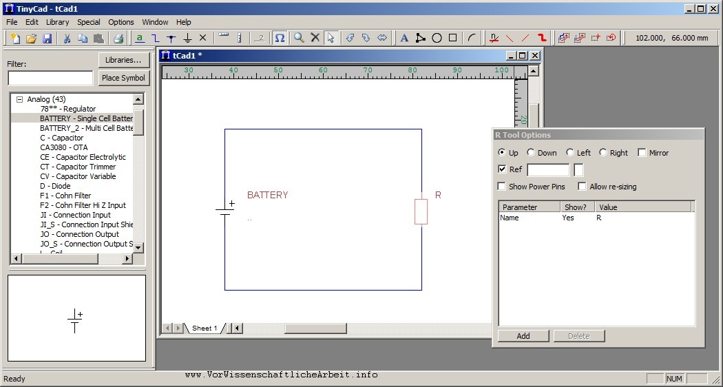This screenshot has height=387, width=723.
Task: Click the Omega symbol-from-library tool
Action: tap(280, 39)
